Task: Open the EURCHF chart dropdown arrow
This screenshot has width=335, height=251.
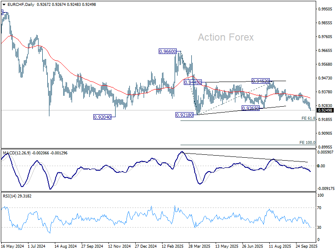Action: click(4, 5)
